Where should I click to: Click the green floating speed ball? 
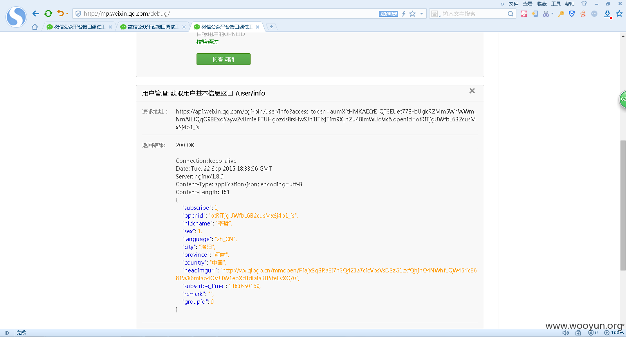pyautogui.click(x=622, y=99)
